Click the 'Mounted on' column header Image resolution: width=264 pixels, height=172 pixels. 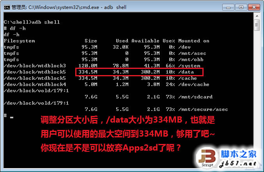[x=194, y=41]
